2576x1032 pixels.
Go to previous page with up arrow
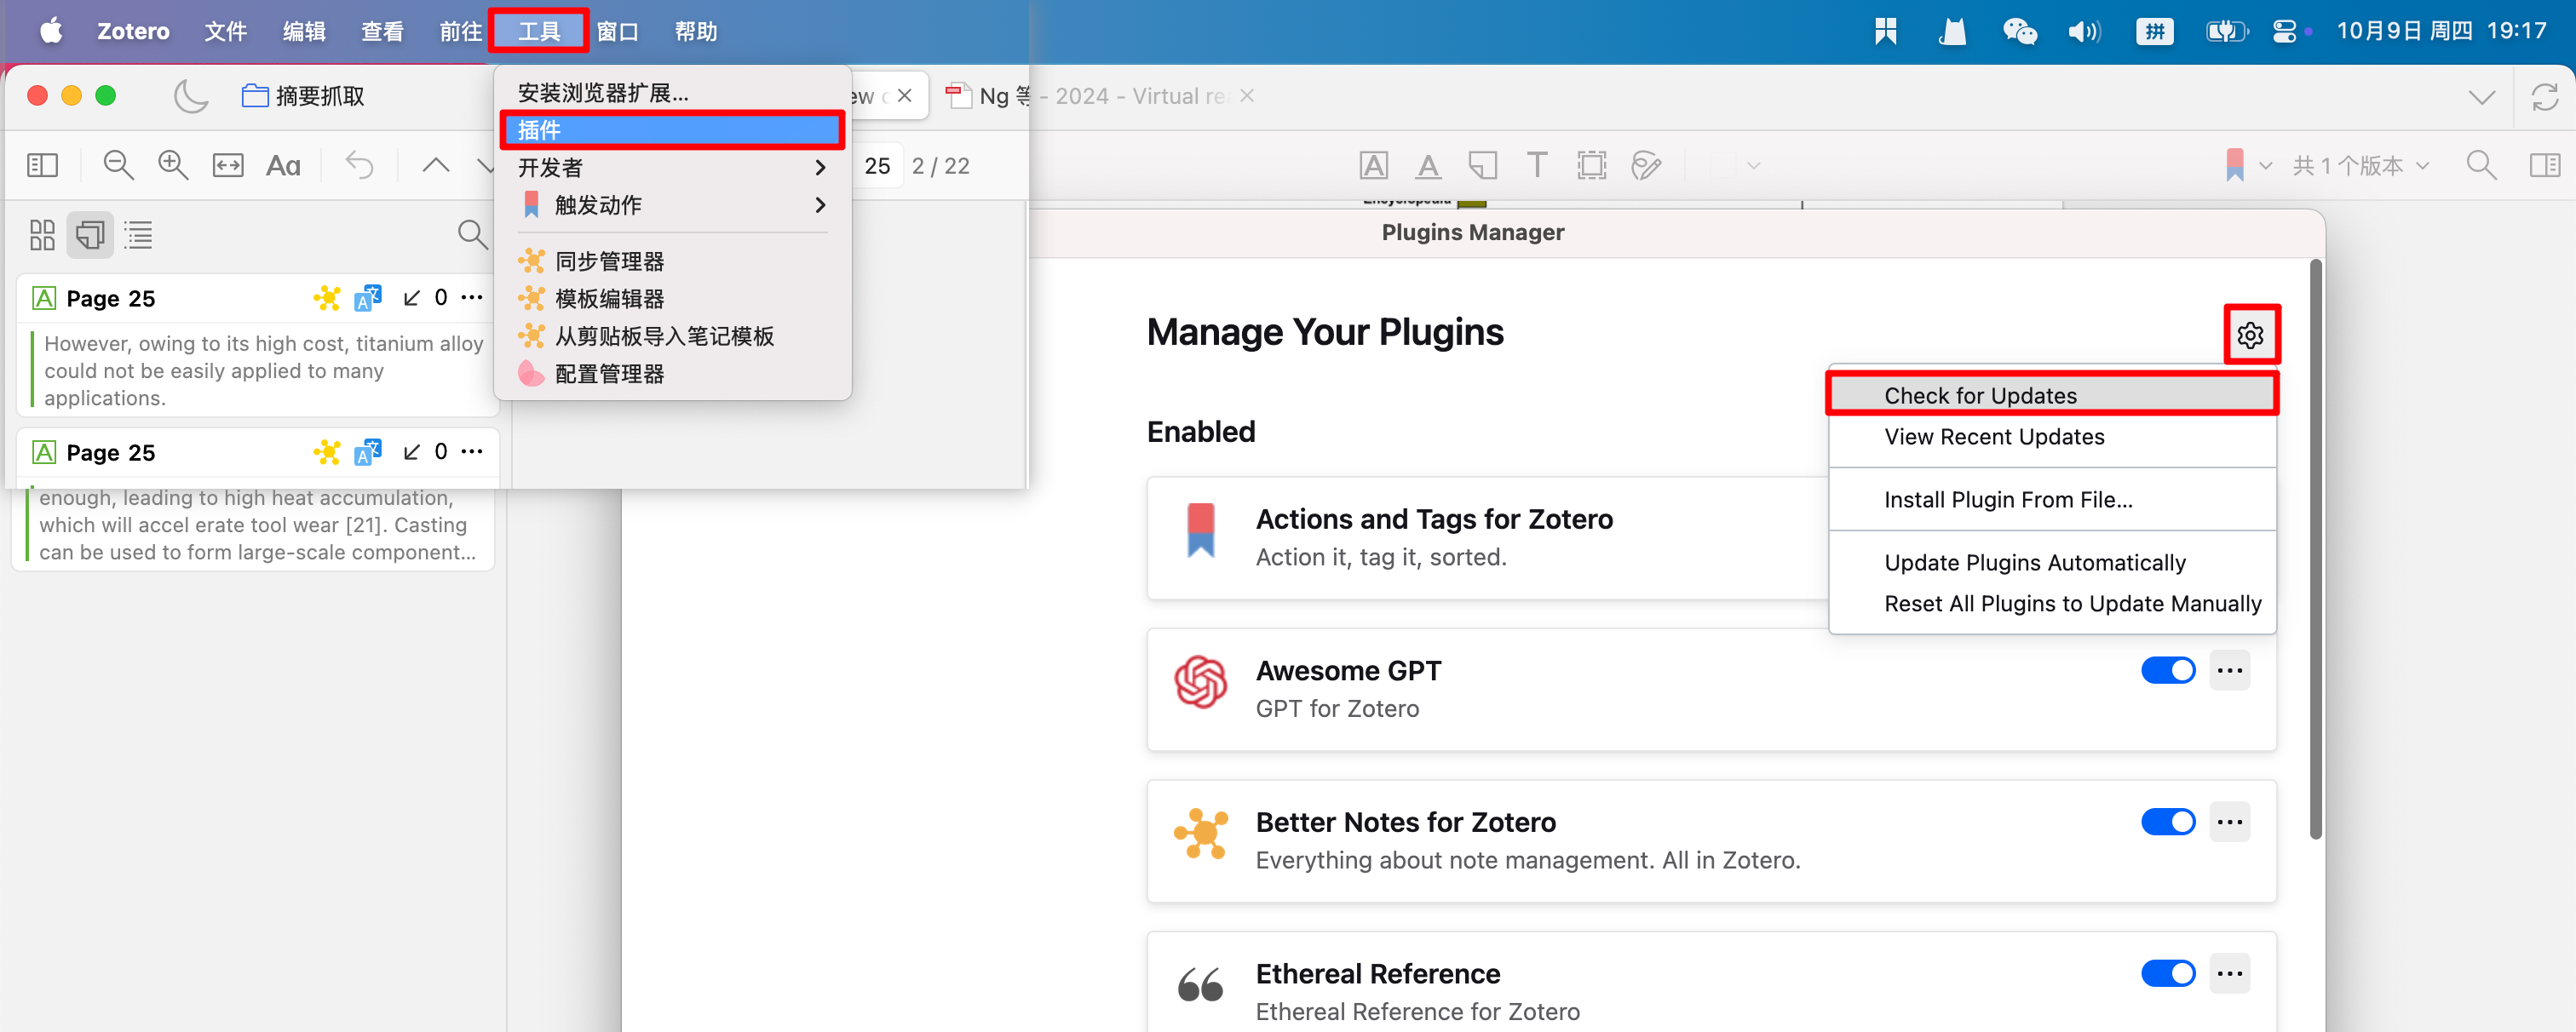[x=435, y=165]
